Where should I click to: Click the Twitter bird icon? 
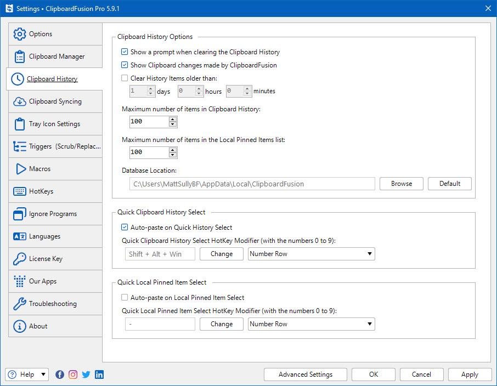(x=86, y=374)
